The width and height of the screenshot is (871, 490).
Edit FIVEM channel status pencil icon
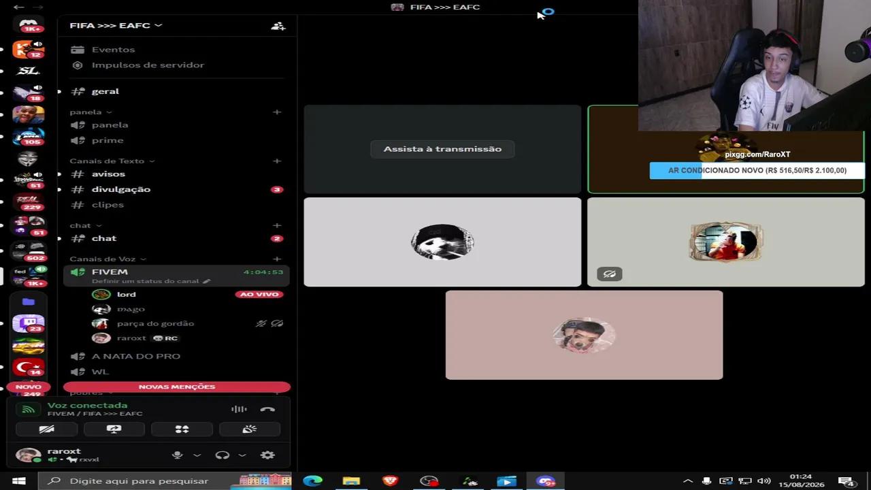pos(207,281)
